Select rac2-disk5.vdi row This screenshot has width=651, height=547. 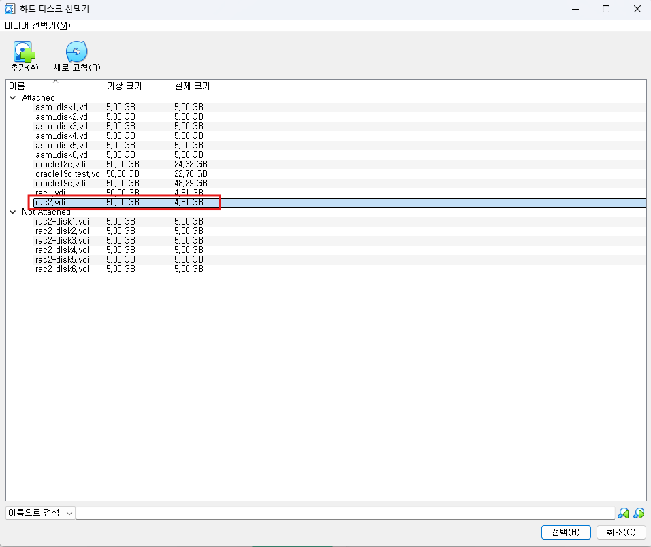340,260
